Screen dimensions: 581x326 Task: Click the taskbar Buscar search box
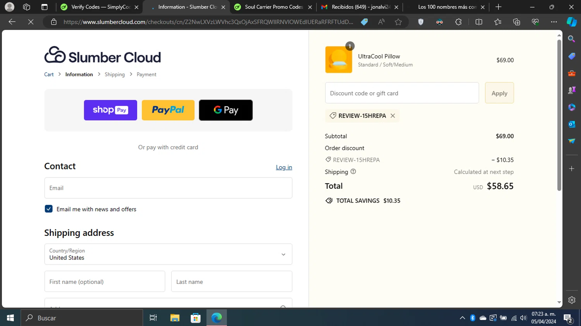[x=82, y=318]
